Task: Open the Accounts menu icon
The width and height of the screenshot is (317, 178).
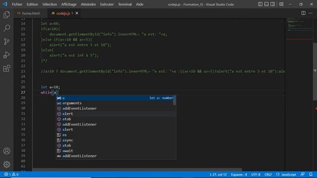Action: pos(6,151)
